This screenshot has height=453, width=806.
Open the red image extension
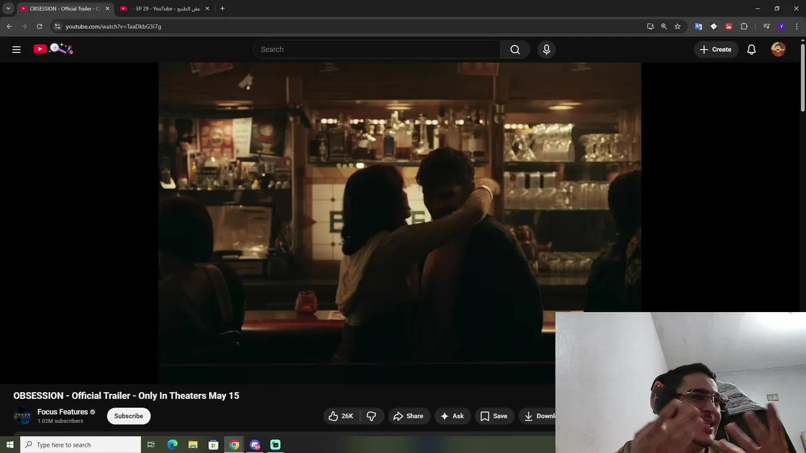729,26
